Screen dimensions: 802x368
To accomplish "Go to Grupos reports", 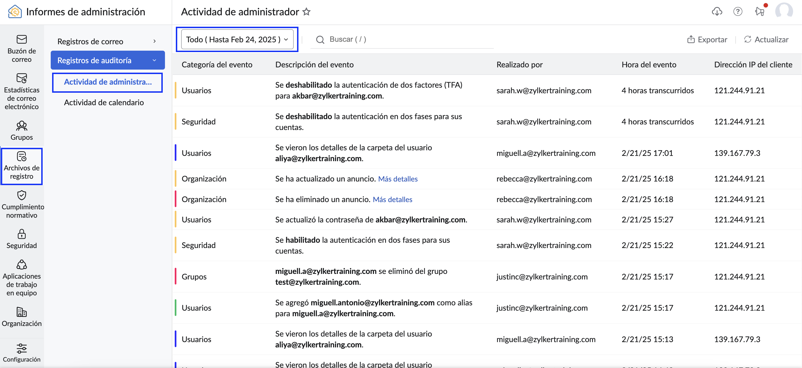I will [x=21, y=131].
